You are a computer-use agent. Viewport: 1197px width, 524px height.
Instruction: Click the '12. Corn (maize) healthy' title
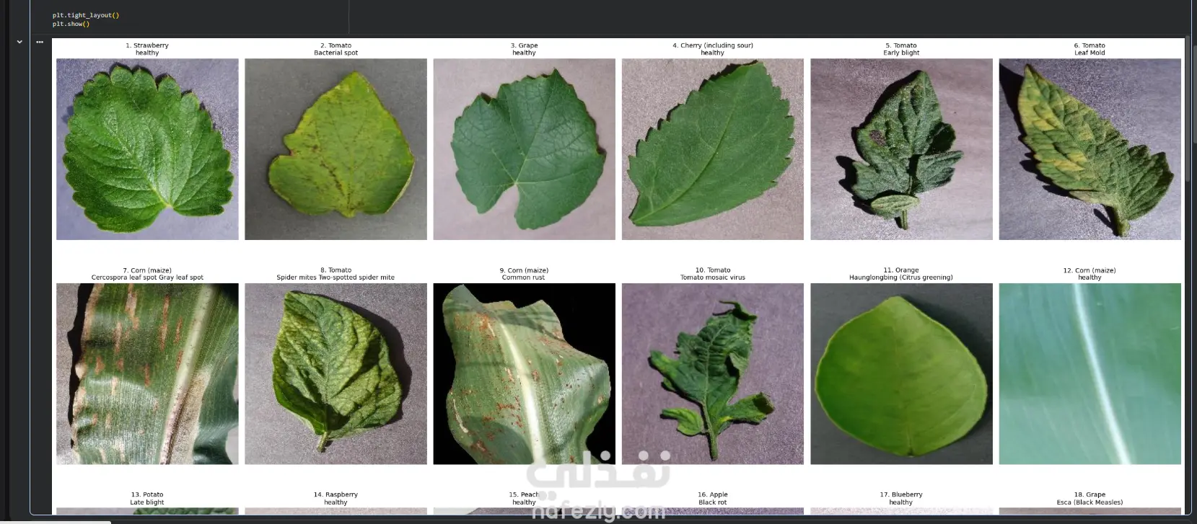click(x=1089, y=274)
